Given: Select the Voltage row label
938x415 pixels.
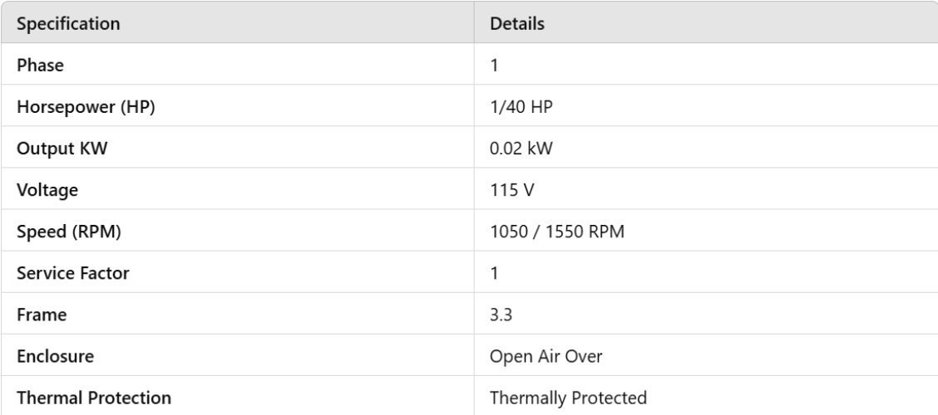Looking at the screenshot, I should click(x=47, y=190).
